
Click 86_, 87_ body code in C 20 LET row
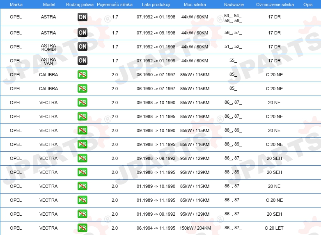(233, 228)
